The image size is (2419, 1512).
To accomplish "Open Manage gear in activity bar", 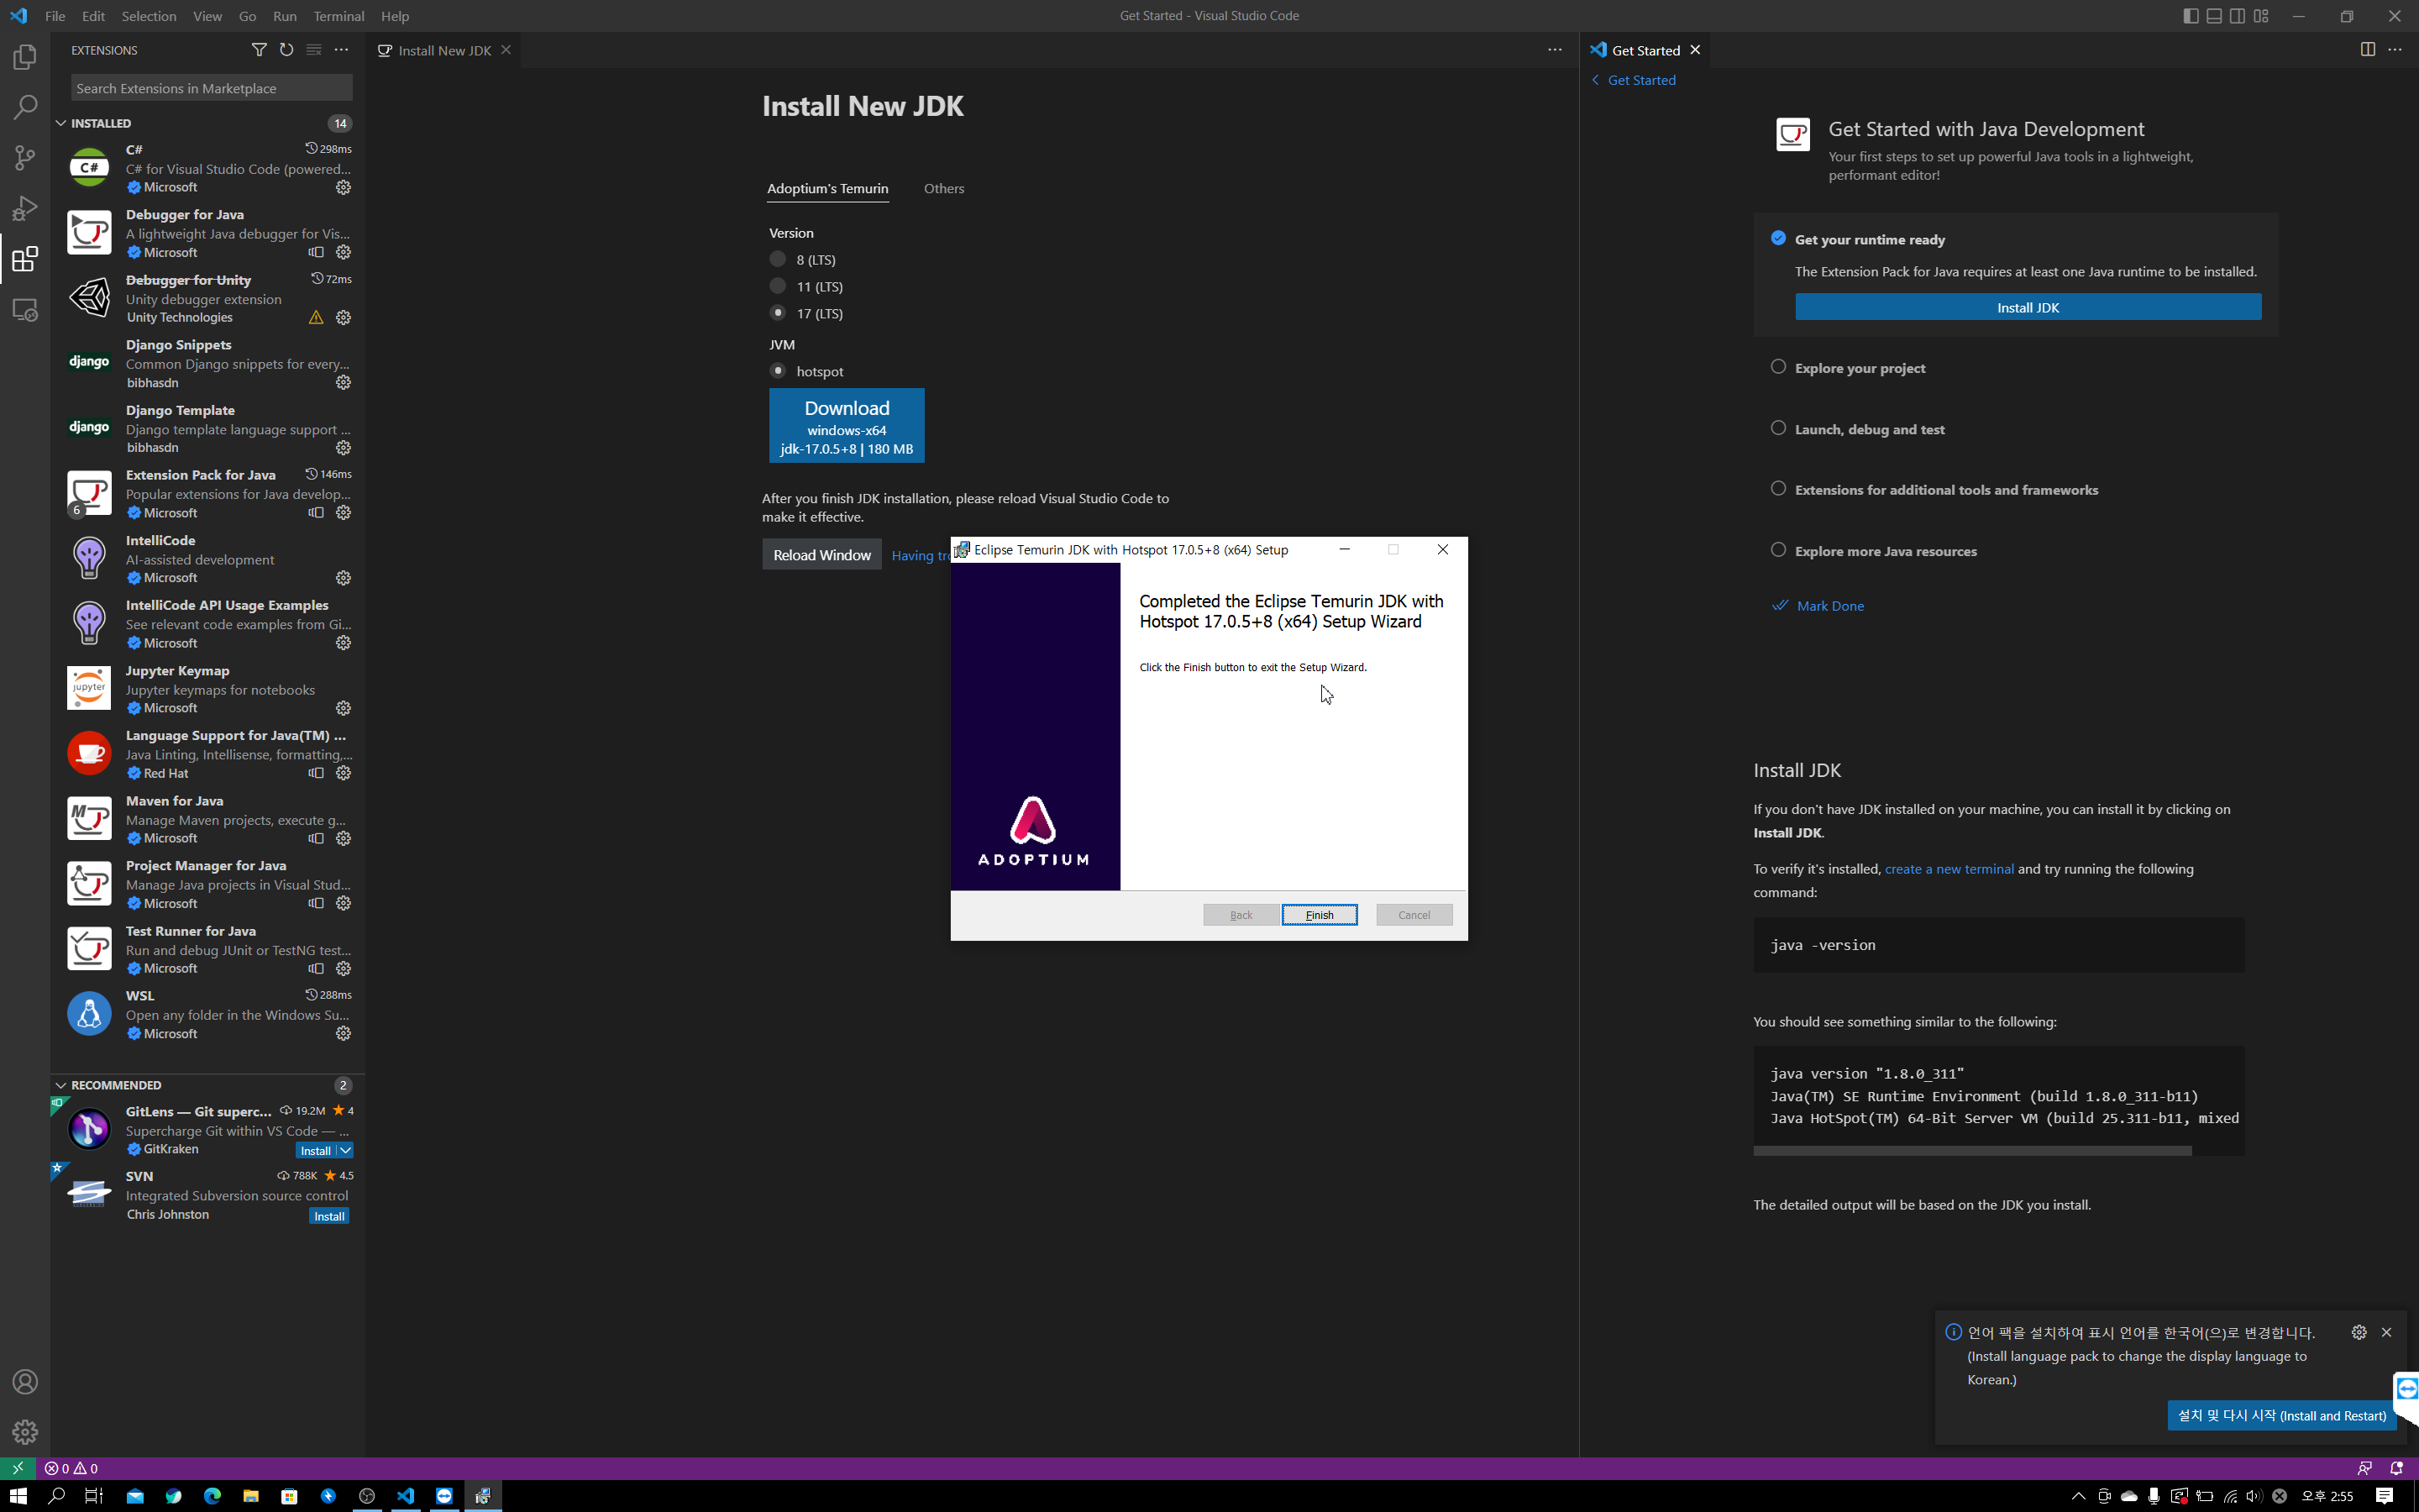I will tap(25, 1432).
